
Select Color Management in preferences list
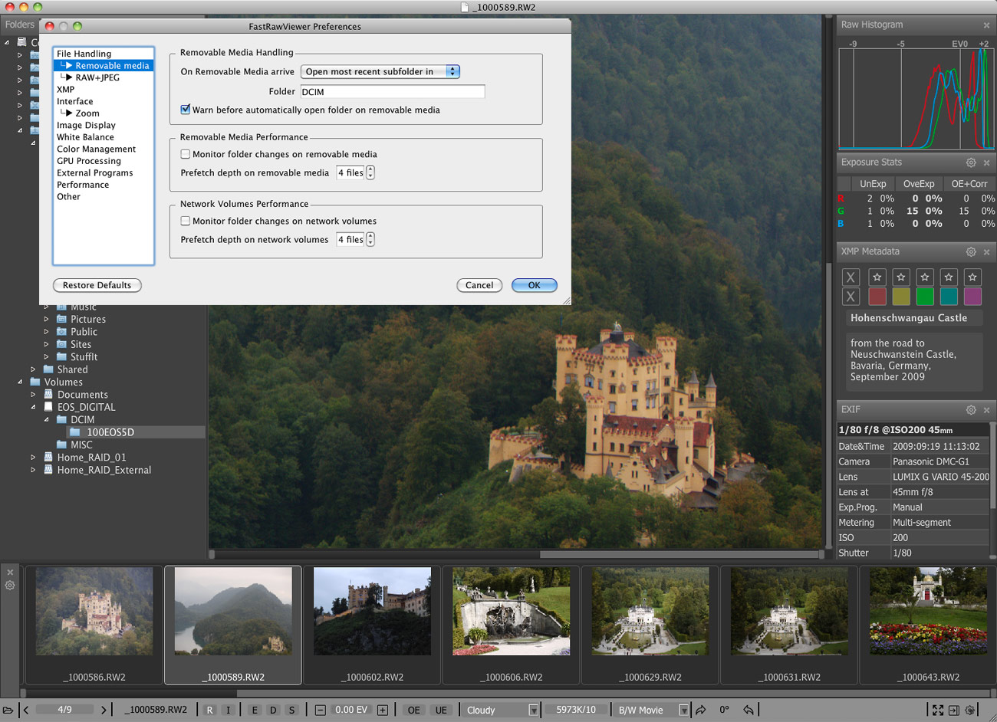point(96,149)
